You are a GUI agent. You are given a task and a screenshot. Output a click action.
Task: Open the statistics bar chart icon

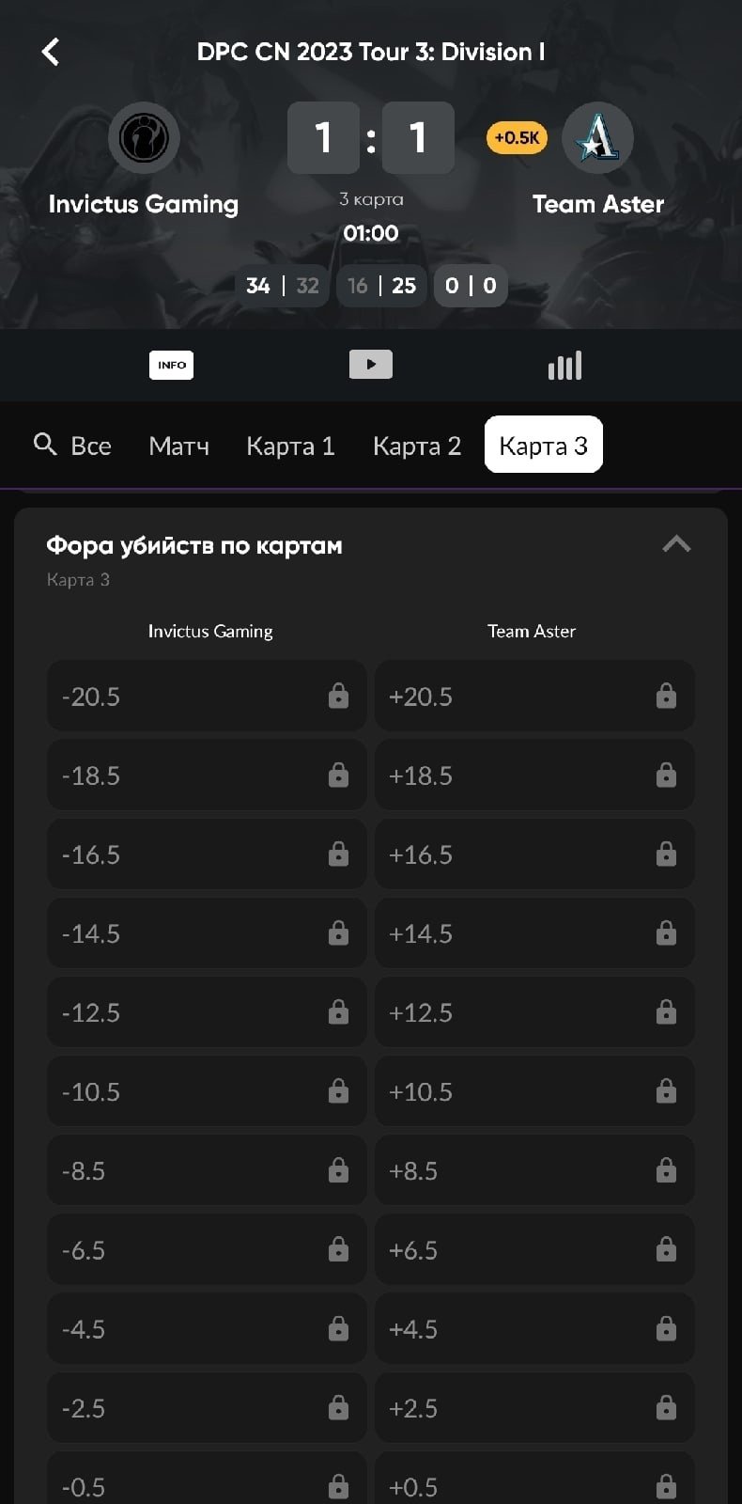[x=564, y=365]
